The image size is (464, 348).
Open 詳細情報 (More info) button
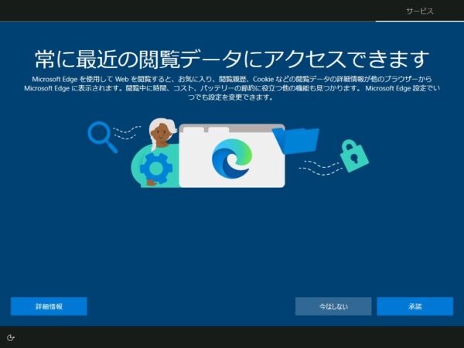coord(49,306)
